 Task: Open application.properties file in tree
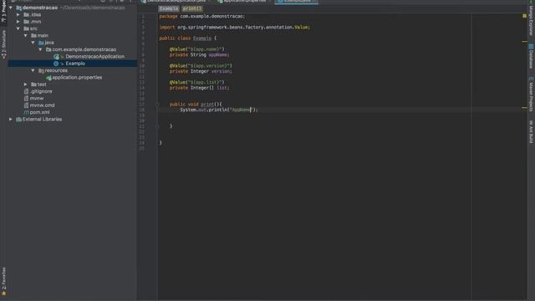click(x=77, y=78)
